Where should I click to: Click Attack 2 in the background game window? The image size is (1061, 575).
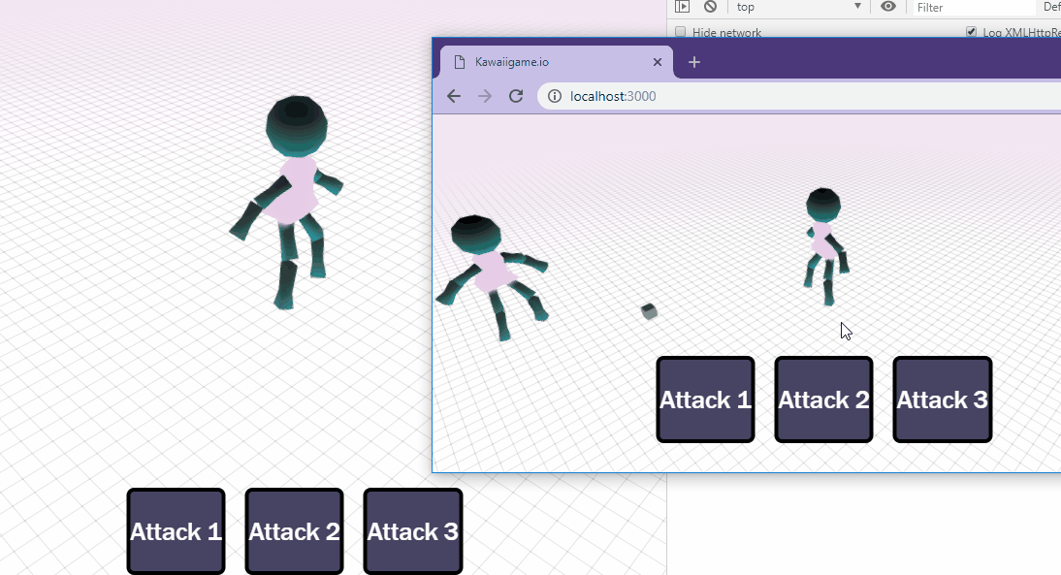coord(295,531)
